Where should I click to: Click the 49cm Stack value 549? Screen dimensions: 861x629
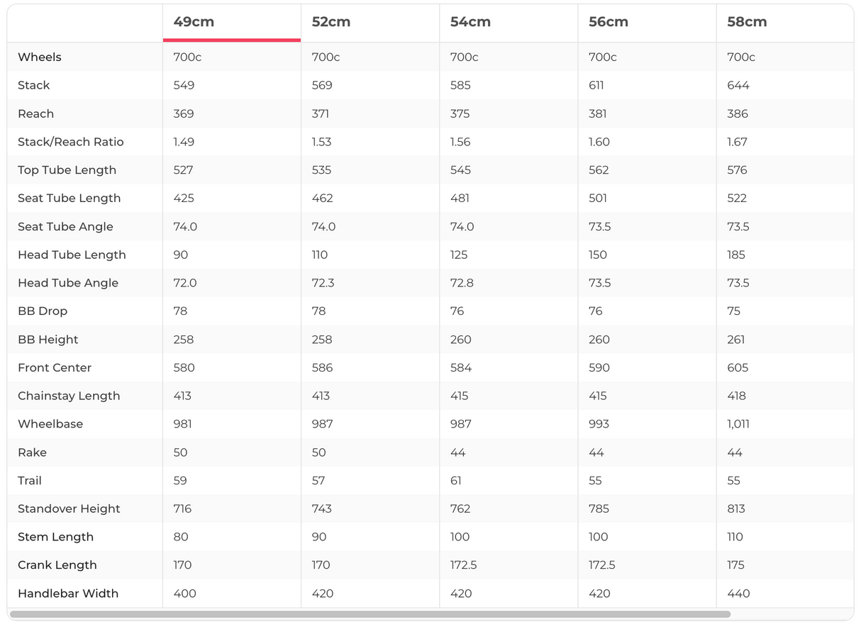click(184, 85)
